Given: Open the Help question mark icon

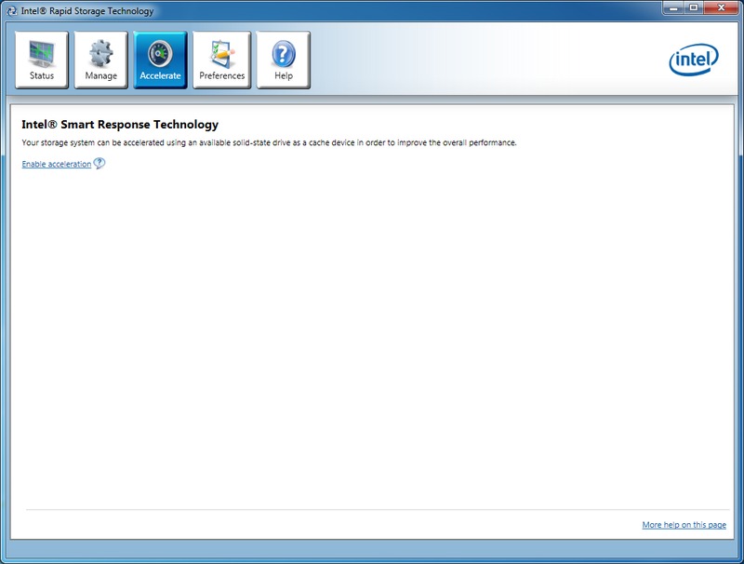Looking at the screenshot, I should (283, 52).
